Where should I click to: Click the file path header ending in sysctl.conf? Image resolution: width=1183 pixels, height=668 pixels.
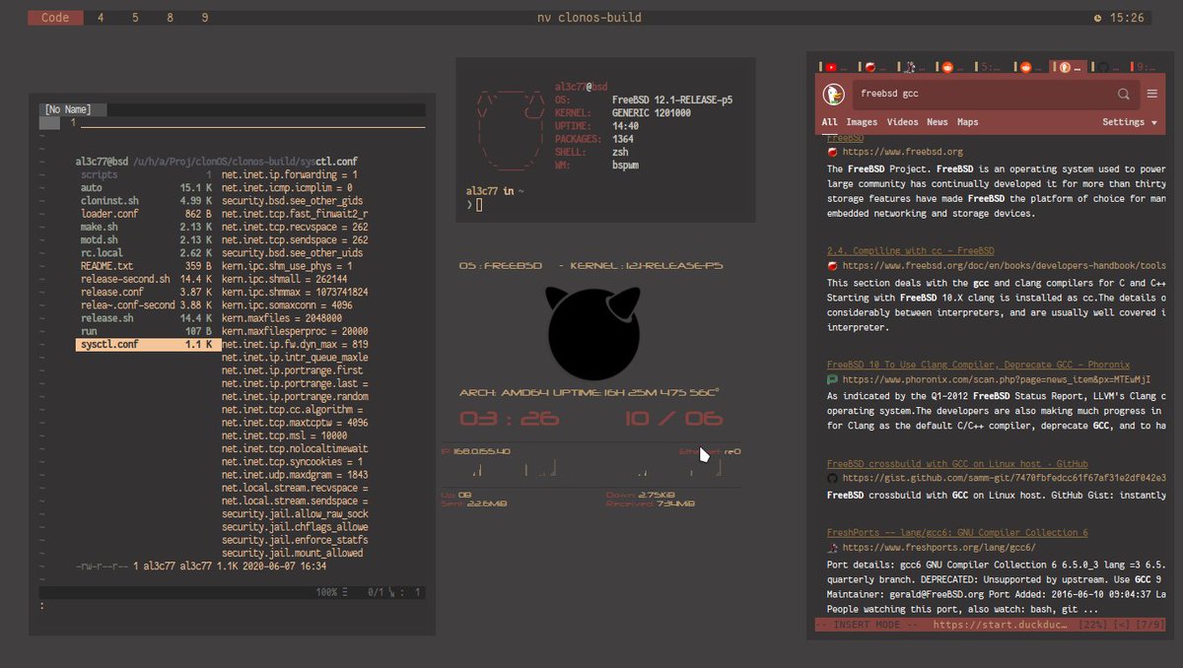tap(216, 161)
